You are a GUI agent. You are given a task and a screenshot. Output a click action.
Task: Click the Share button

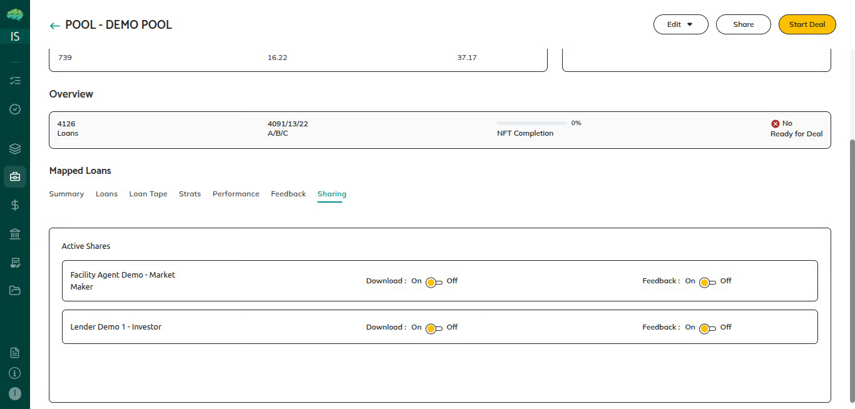pos(743,24)
